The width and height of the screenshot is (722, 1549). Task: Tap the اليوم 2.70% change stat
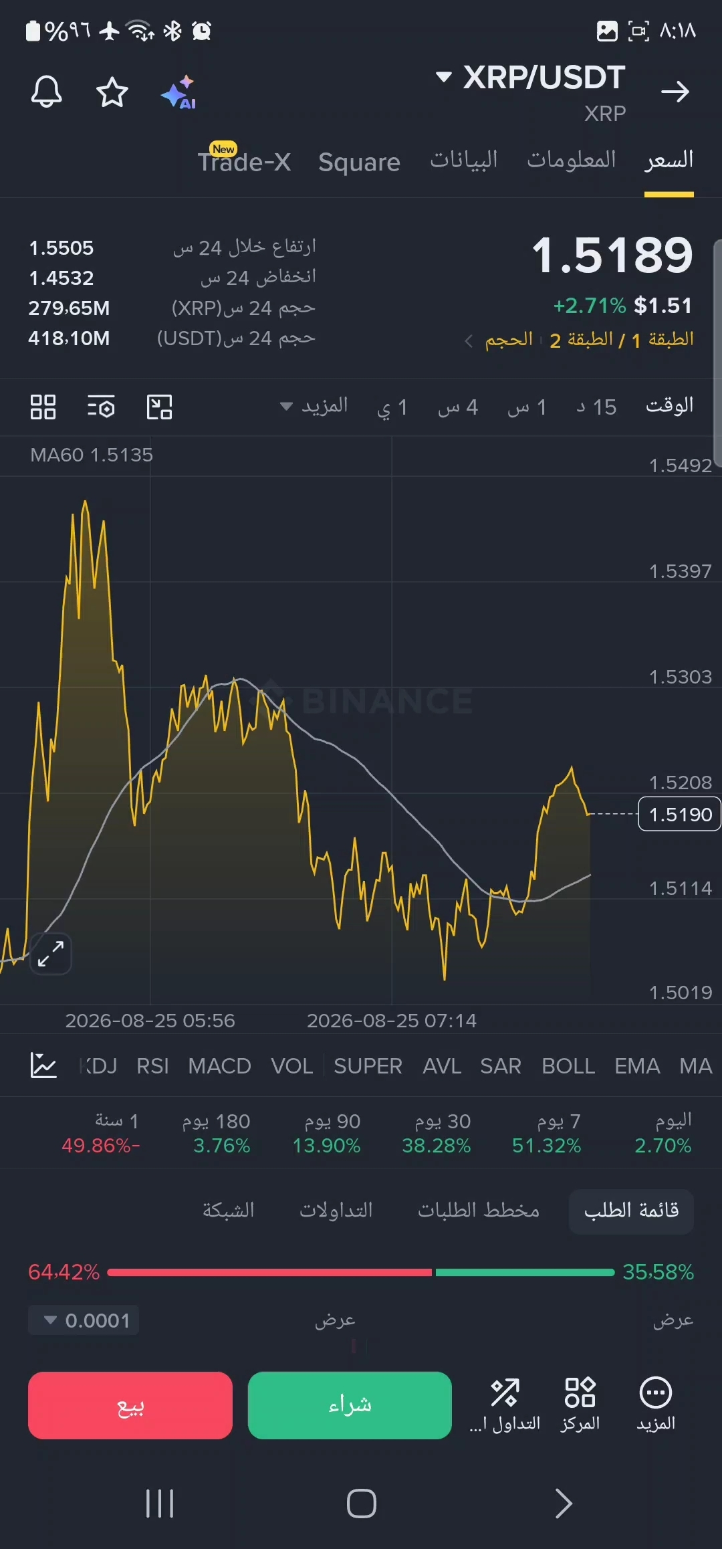(x=663, y=1133)
